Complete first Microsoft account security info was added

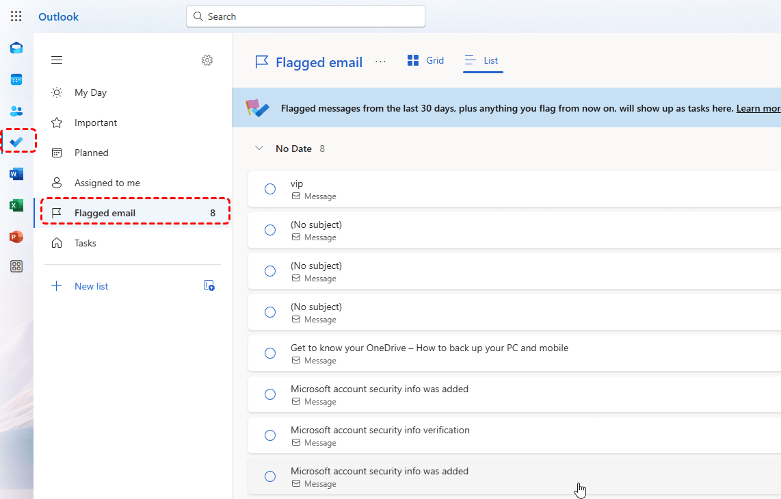[x=270, y=394]
